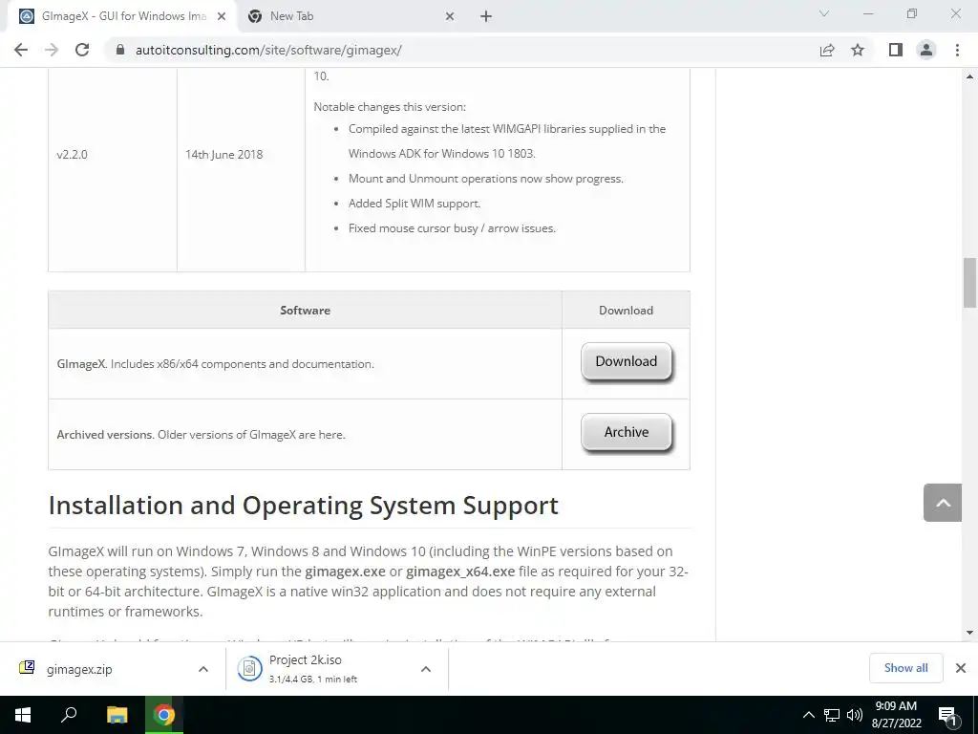Click the Project 2k.iso progress icon
Screen dimensions: 978x734
(x=249, y=669)
